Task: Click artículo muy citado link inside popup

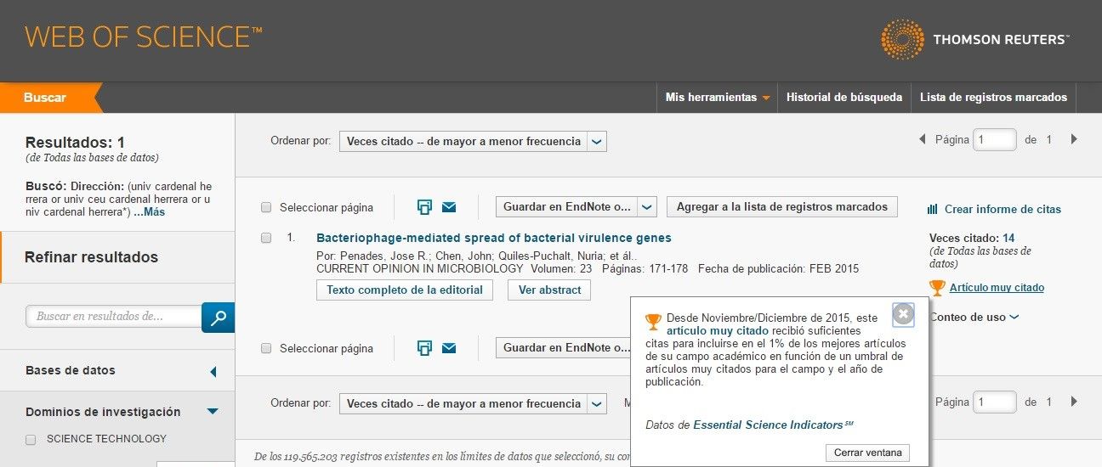Action: tap(717, 330)
